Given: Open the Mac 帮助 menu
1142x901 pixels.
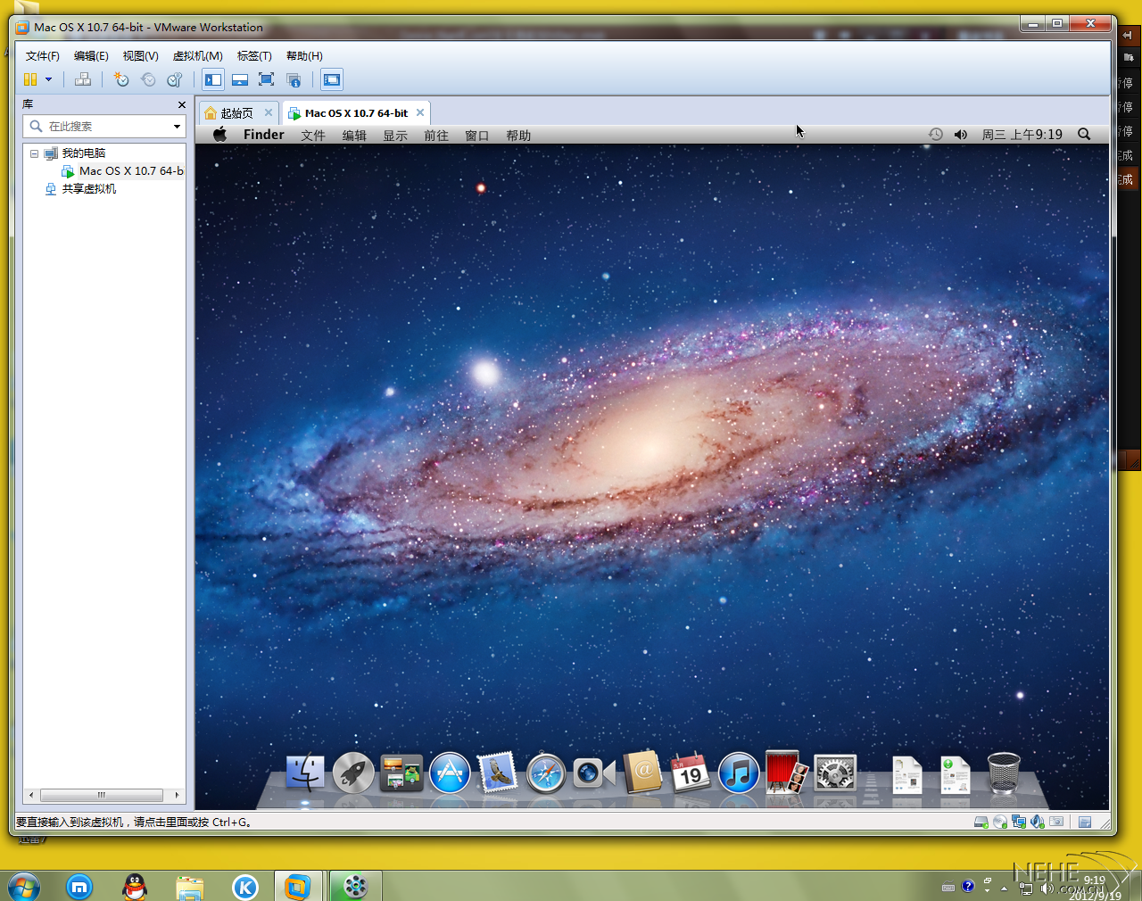Looking at the screenshot, I should 518,136.
